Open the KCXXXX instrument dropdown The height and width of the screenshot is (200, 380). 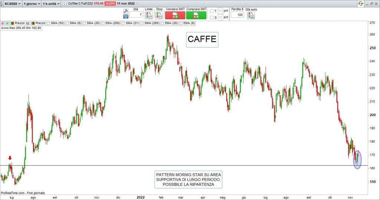click(x=12, y=4)
